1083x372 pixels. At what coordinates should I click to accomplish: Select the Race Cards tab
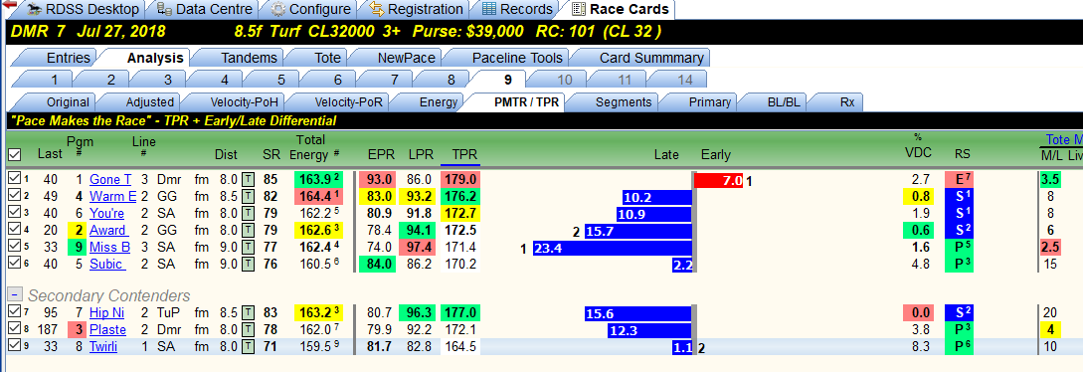[621, 10]
